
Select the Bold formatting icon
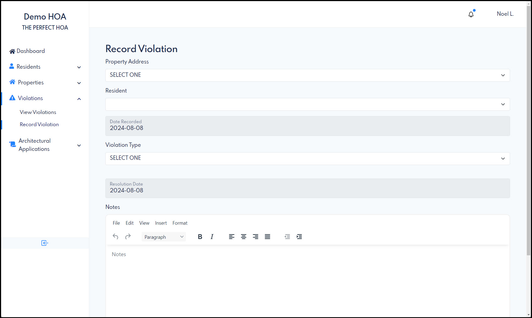pyautogui.click(x=200, y=236)
